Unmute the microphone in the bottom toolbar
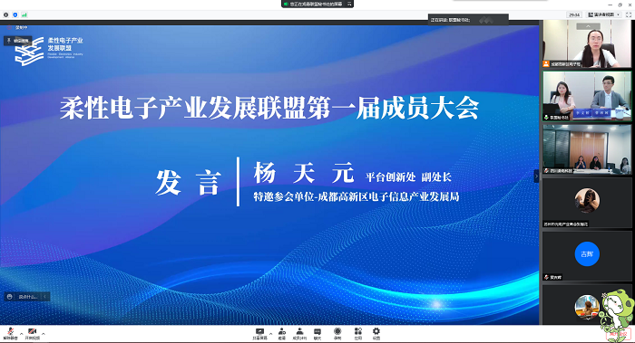 pyautogui.click(x=10, y=333)
